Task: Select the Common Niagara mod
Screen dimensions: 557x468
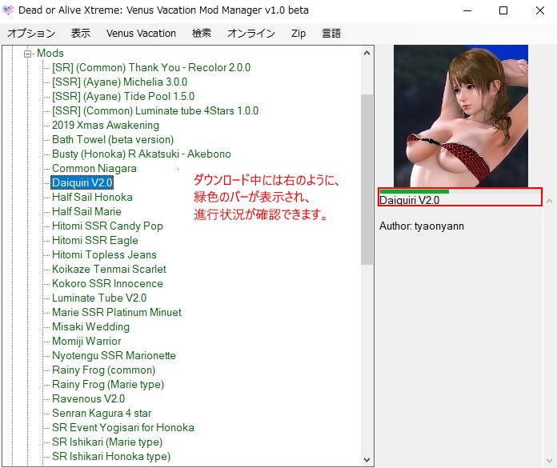Action: click(94, 168)
